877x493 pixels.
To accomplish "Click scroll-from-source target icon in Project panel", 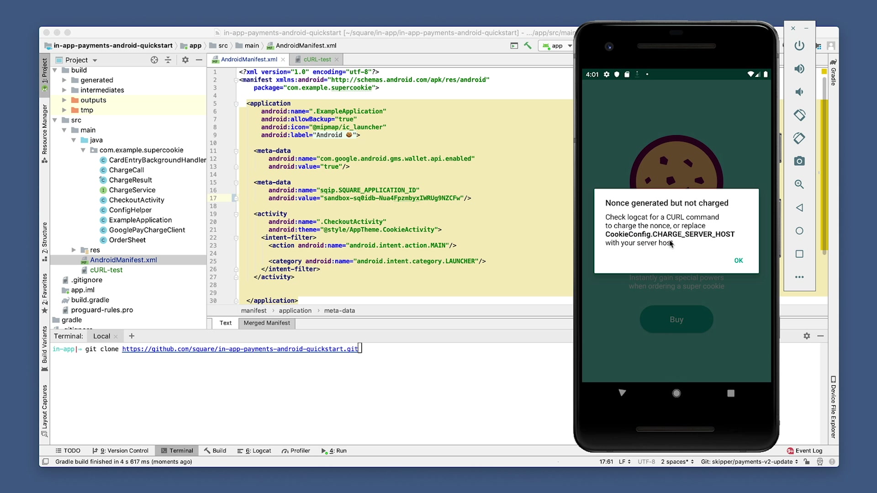I will (x=154, y=60).
